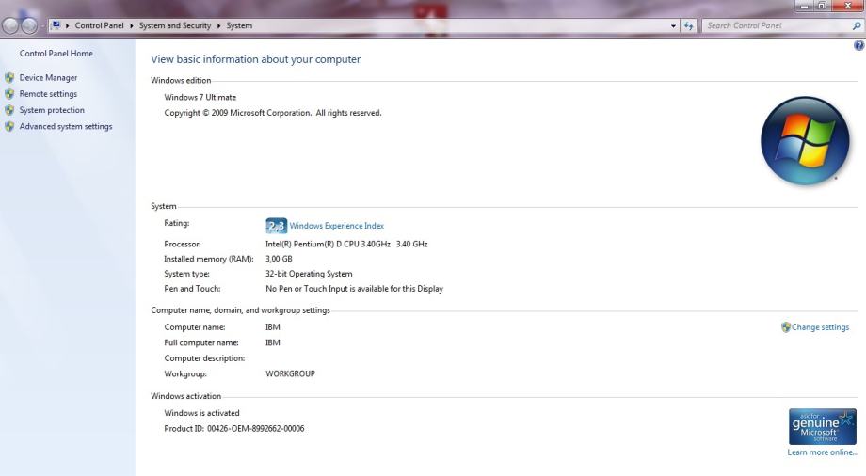Select System in breadcrumb path

(239, 25)
